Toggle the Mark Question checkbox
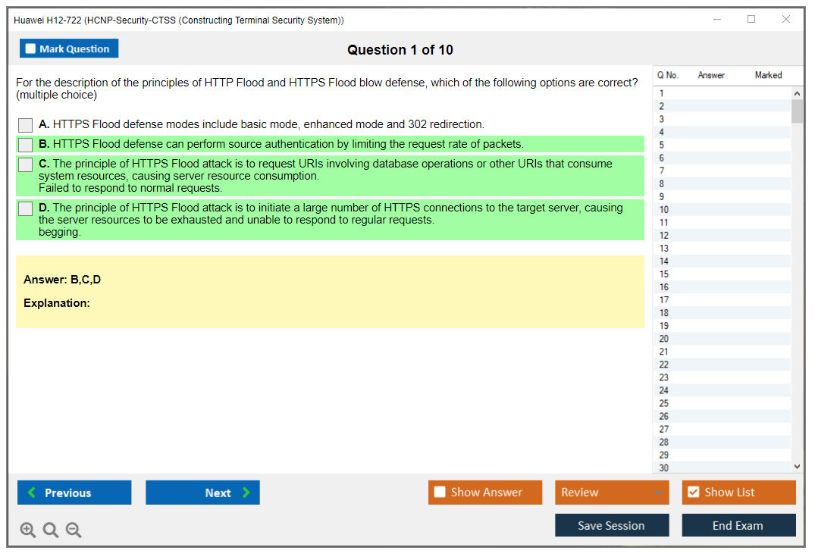815x557 pixels. tap(30, 49)
